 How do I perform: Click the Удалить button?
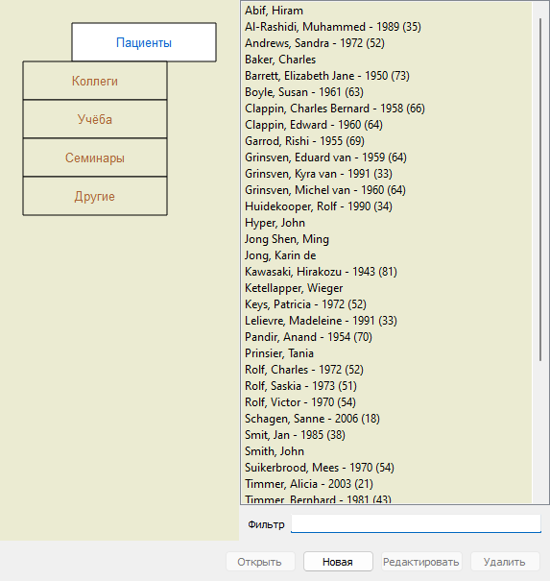(x=505, y=562)
